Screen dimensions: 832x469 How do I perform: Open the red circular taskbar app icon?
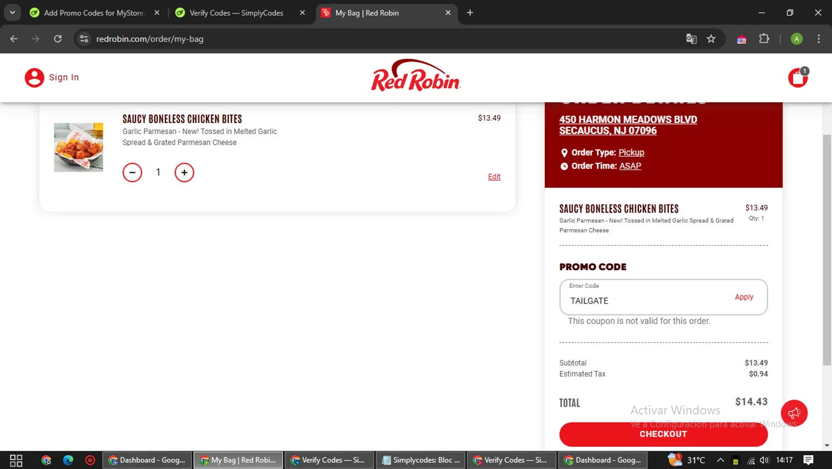pos(90,460)
